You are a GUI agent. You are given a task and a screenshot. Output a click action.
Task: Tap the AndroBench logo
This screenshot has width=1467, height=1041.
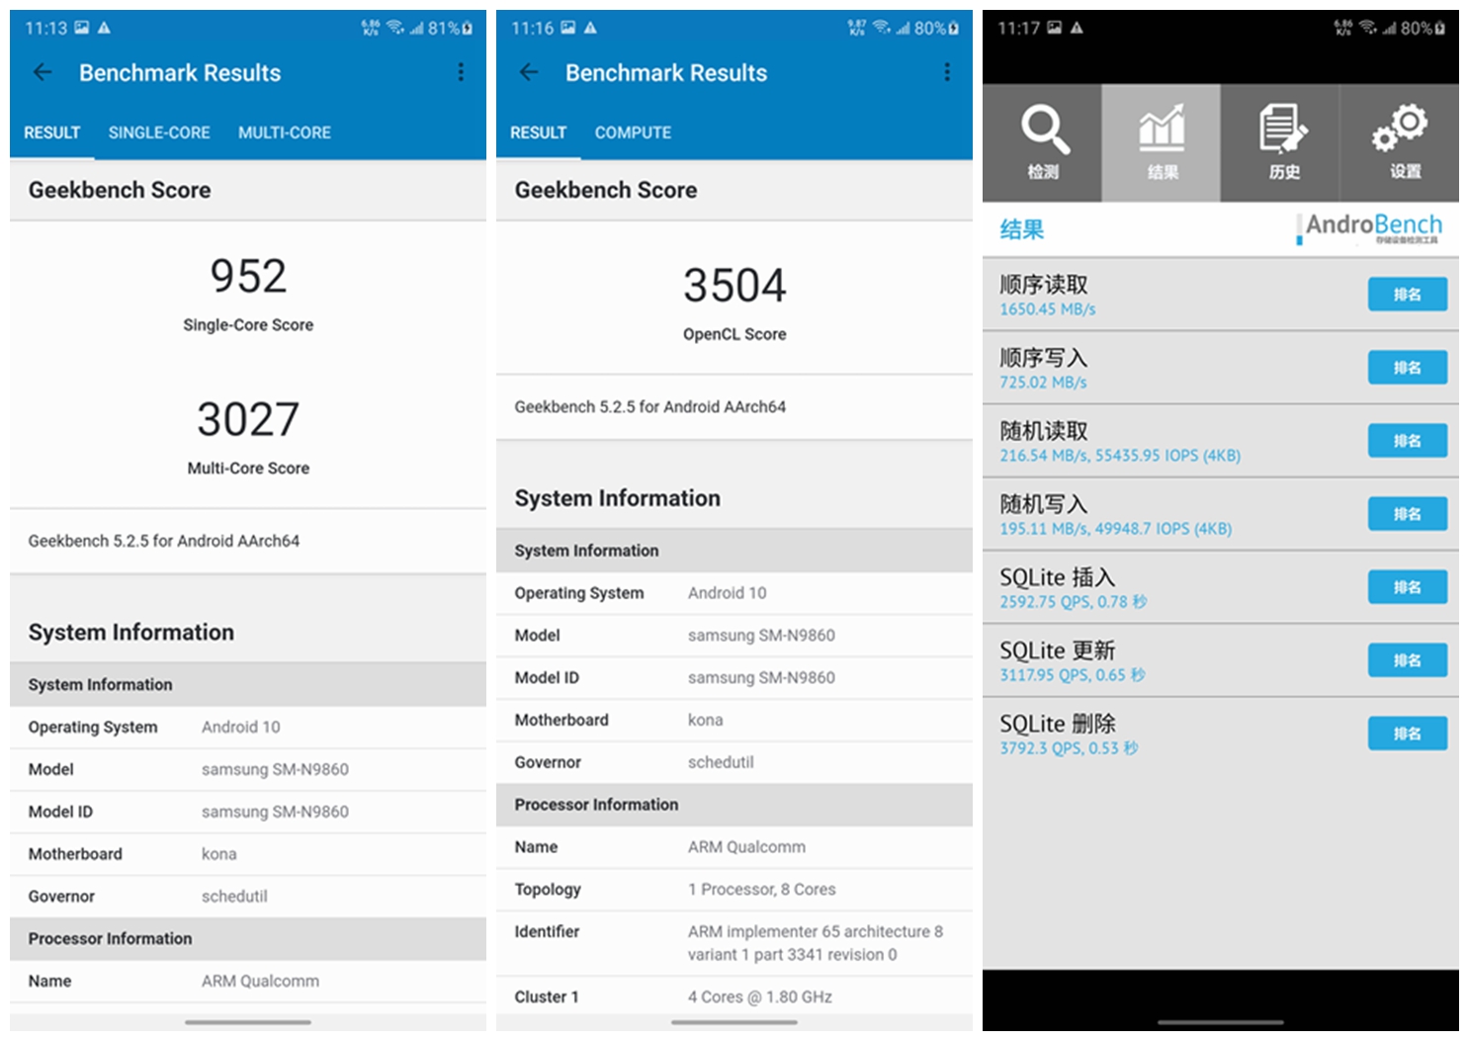pyautogui.click(x=1370, y=228)
